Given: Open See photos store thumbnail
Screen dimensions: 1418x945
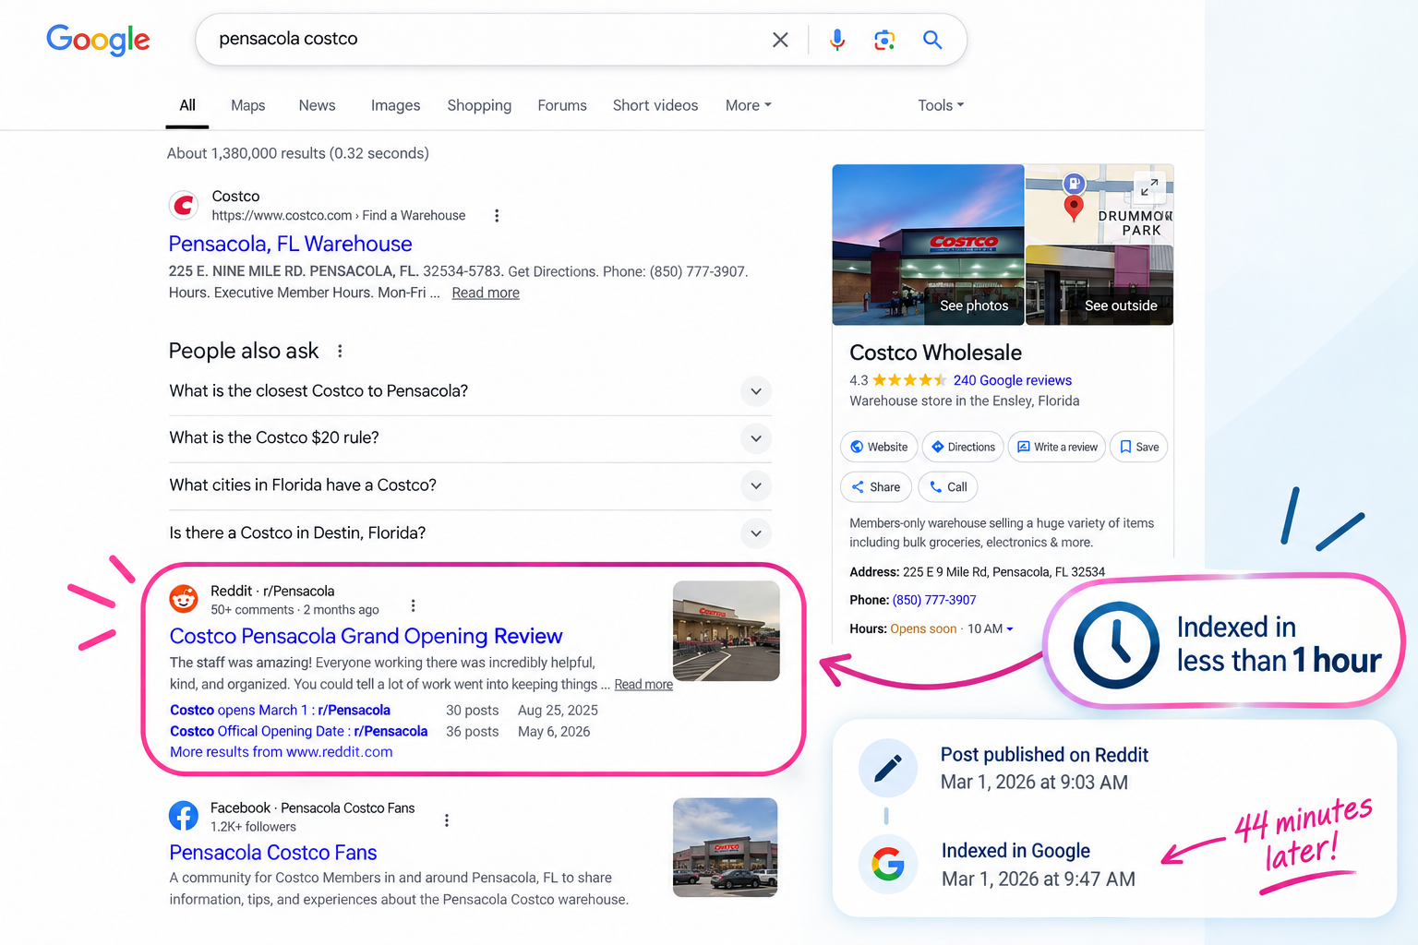Looking at the screenshot, I should click(x=928, y=245).
